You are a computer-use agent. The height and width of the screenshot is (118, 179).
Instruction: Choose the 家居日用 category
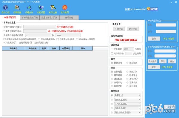click(127, 82)
